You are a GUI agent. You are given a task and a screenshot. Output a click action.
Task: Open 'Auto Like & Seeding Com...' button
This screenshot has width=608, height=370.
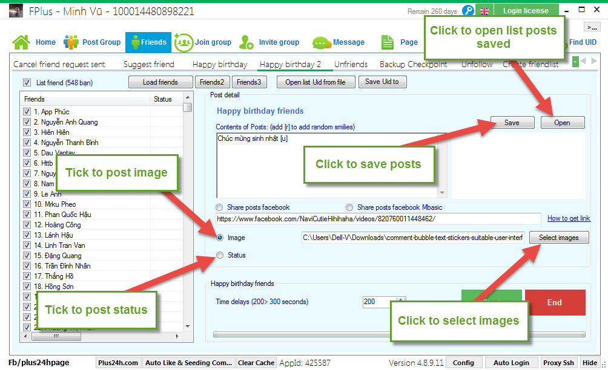click(189, 363)
